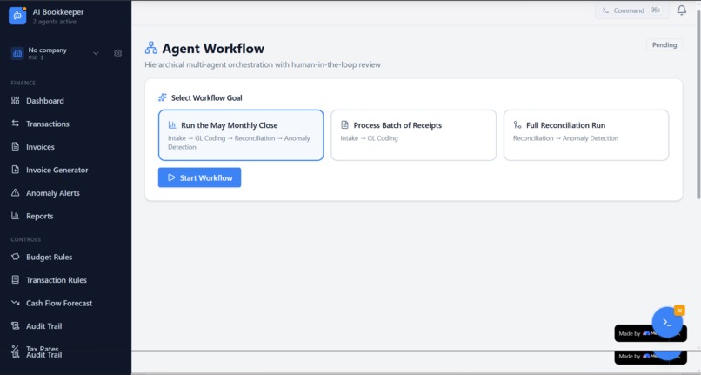Image resolution: width=701 pixels, height=375 pixels.
Task: Click the scroll icon beside Audit Trail
Action: (x=15, y=325)
